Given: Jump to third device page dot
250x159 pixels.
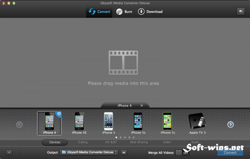Looking at the screenshot, I should [x=125, y=137].
